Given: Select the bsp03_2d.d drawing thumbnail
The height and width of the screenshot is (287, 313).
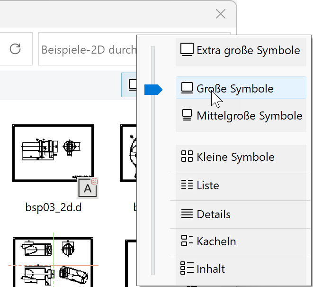Looking at the screenshot, I should coord(53,153).
